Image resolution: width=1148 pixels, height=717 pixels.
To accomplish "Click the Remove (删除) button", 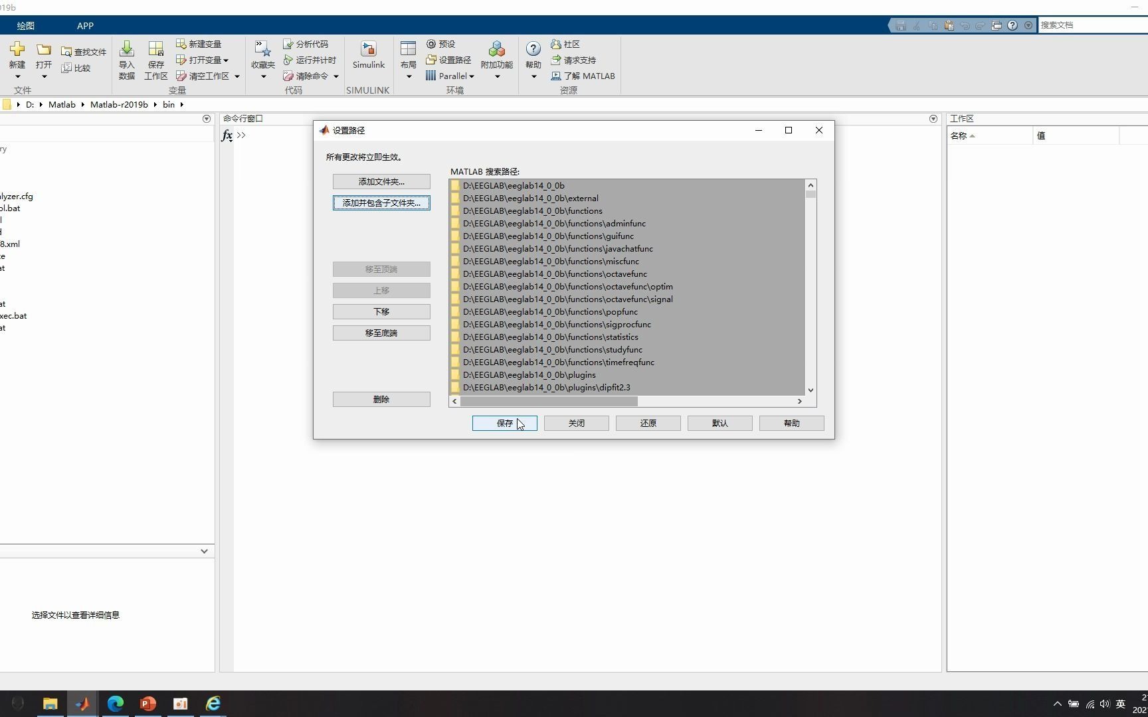I will 381,400.
